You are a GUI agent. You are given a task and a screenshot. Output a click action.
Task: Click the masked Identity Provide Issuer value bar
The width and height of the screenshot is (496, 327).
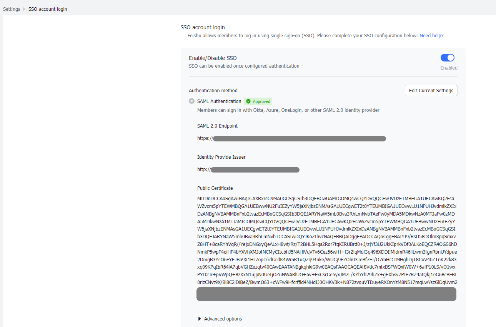point(256,169)
